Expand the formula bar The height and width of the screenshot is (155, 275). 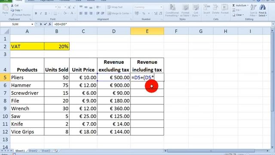pos(273,24)
